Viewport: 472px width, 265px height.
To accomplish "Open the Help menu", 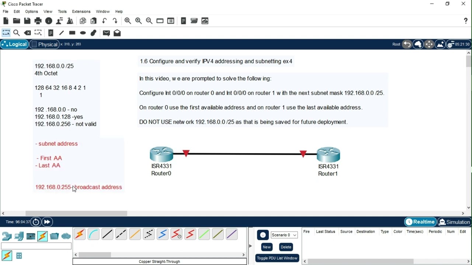I will click(x=119, y=11).
